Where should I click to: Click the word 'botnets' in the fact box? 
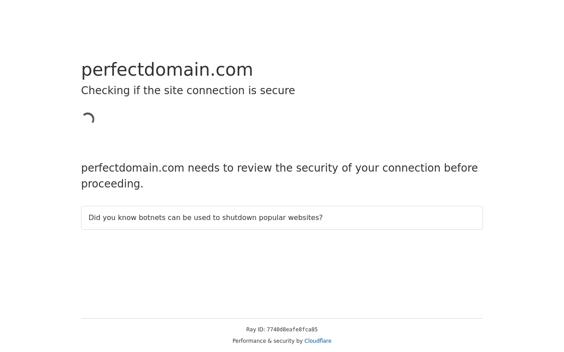[x=152, y=218]
